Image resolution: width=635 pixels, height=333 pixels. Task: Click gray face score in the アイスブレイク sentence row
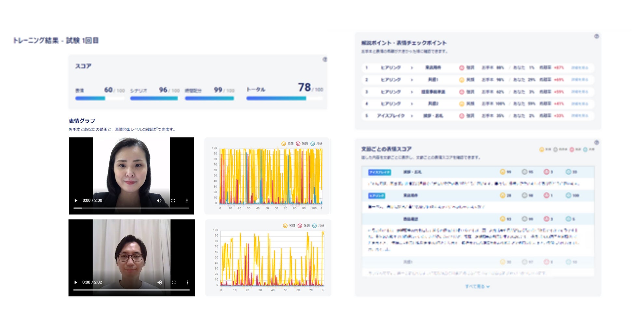click(x=527, y=172)
